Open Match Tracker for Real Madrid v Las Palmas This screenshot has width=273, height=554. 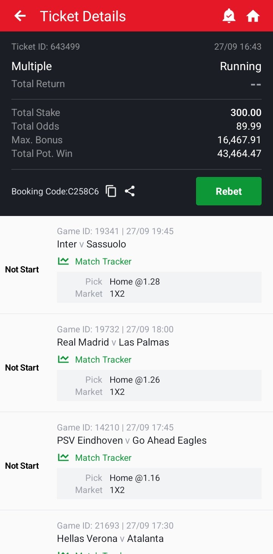(x=103, y=360)
